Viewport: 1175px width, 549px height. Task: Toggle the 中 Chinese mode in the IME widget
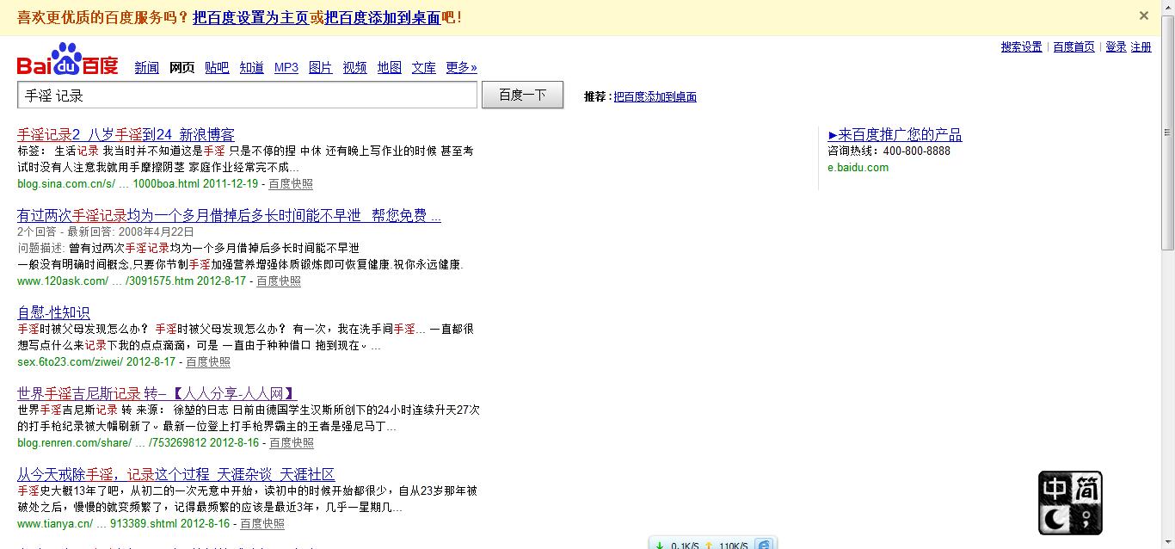pos(1055,490)
